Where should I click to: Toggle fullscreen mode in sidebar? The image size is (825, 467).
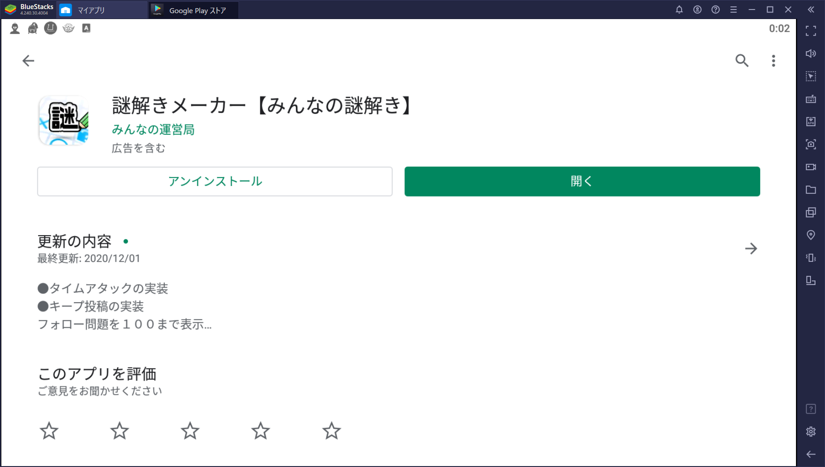coord(811,31)
